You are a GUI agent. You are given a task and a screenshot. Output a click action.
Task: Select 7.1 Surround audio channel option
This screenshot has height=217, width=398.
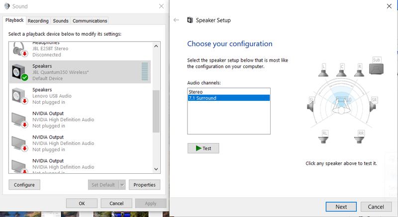[x=229, y=98]
